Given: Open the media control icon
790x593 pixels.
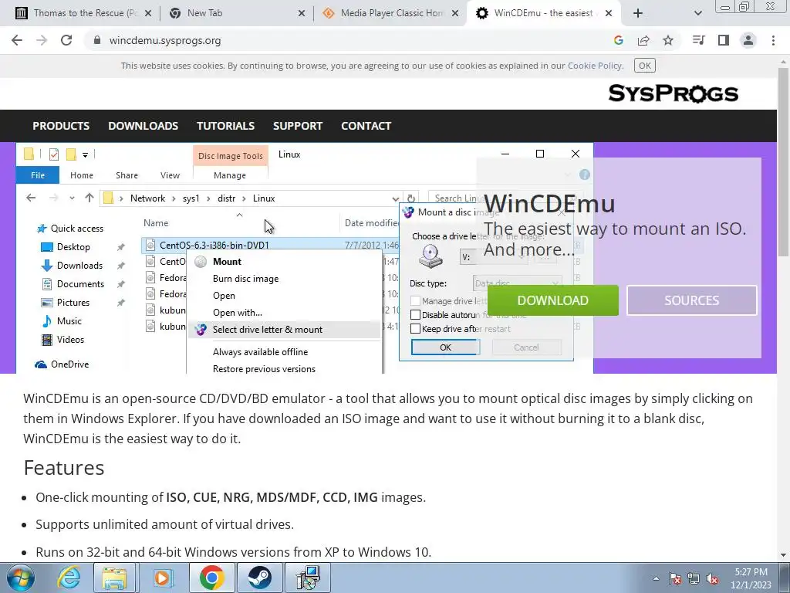Looking at the screenshot, I should (698, 40).
